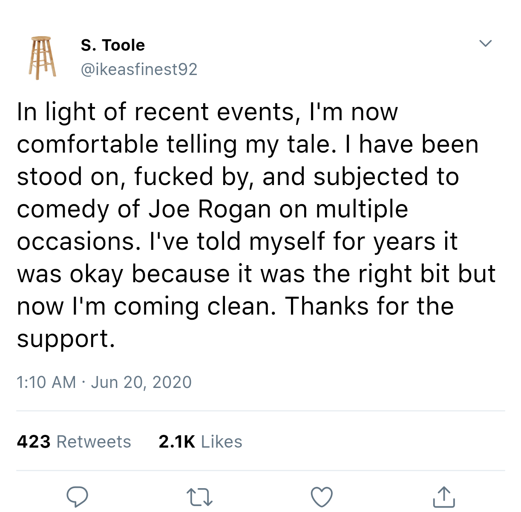The image size is (521, 512).
Task: Open reply composer with the comment icon
Action: point(77,496)
